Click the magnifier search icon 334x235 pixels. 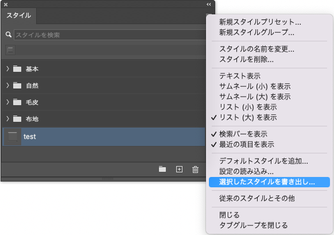click(x=9, y=34)
